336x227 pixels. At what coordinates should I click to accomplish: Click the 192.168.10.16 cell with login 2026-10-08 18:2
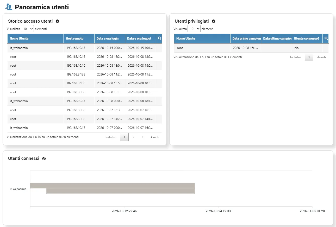pos(79,57)
